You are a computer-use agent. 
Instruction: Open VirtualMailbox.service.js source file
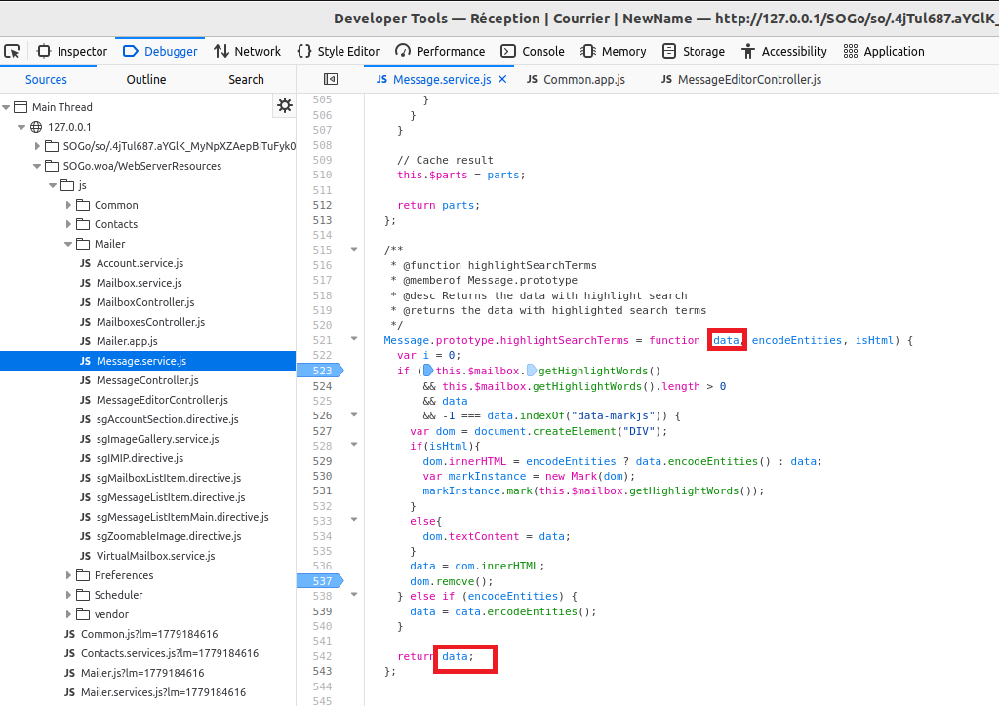[155, 556]
